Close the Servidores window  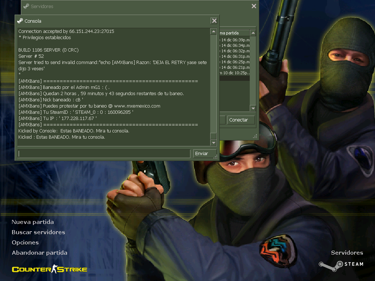(254, 6)
